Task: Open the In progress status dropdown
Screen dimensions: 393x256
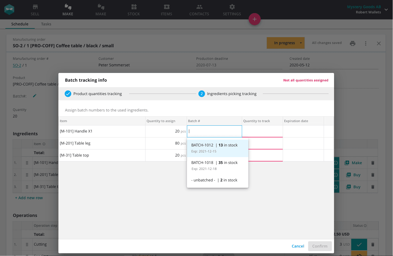Action: coord(285,43)
